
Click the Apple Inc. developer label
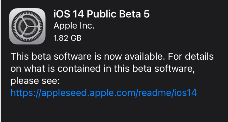(x=74, y=26)
